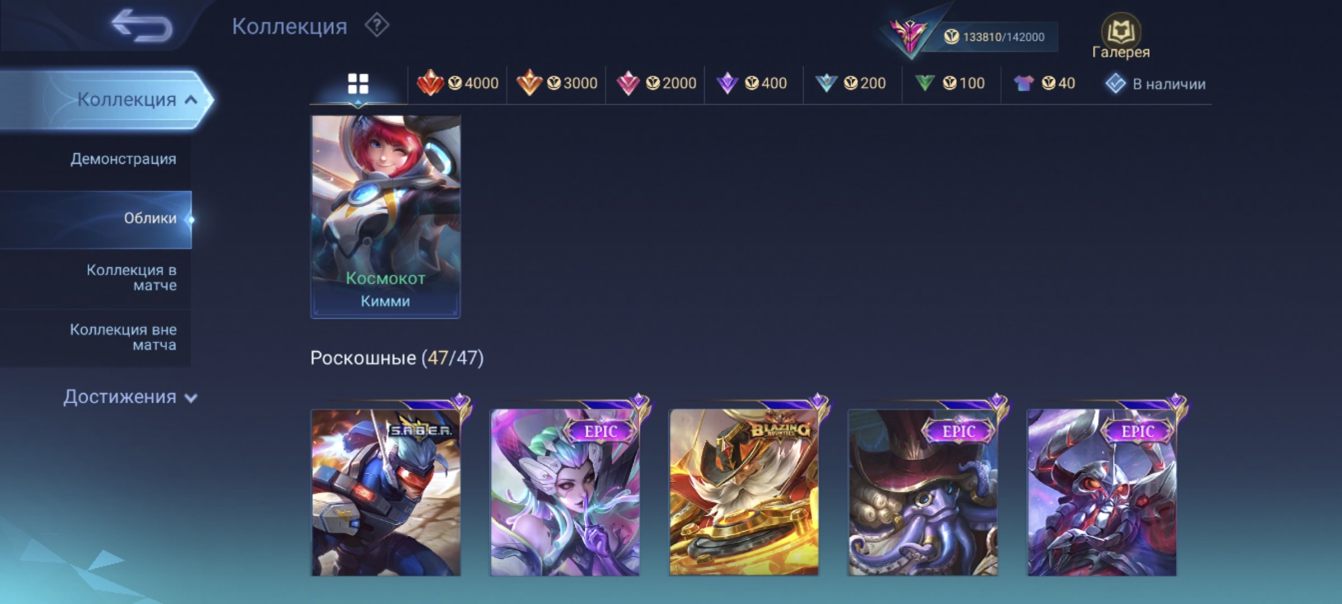Filter skins by 2000 pink gem tier
Image resolution: width=1342 pixels, height=604 pixels.
(x=655, y=83)
